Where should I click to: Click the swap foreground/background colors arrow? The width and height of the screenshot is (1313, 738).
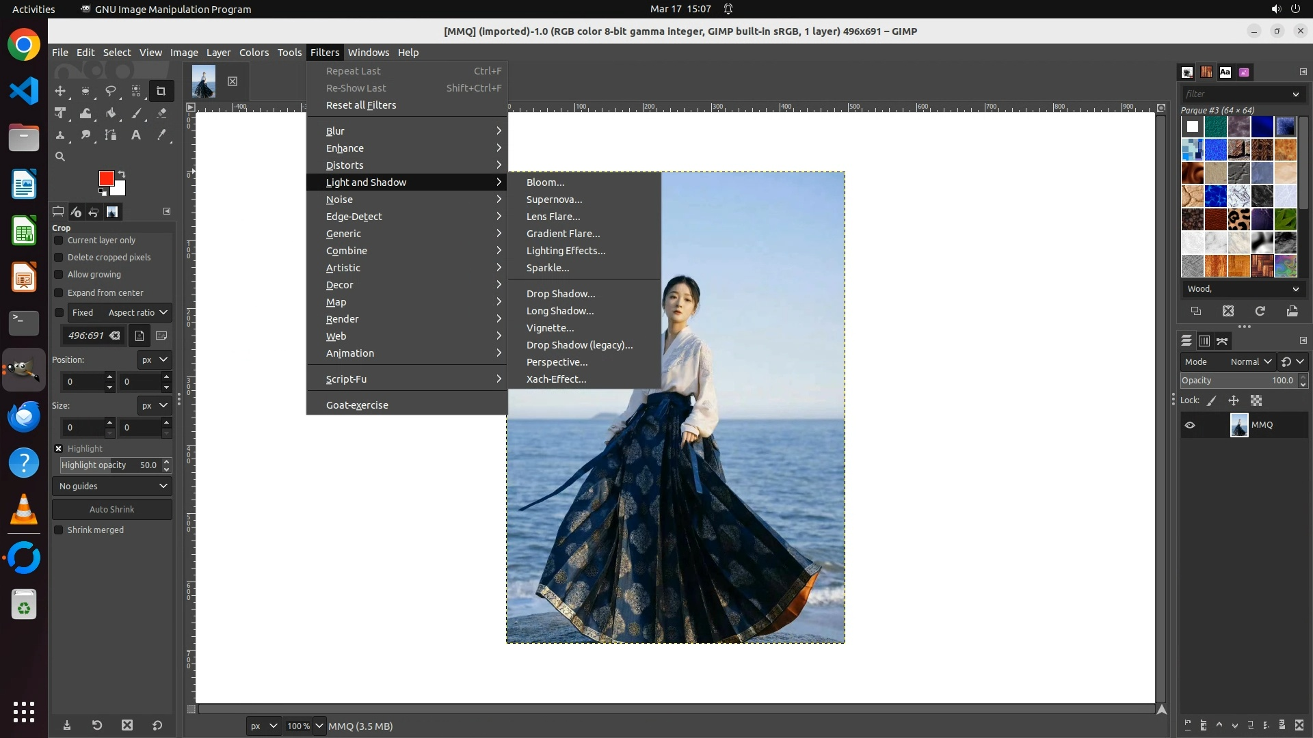point(122,174)
